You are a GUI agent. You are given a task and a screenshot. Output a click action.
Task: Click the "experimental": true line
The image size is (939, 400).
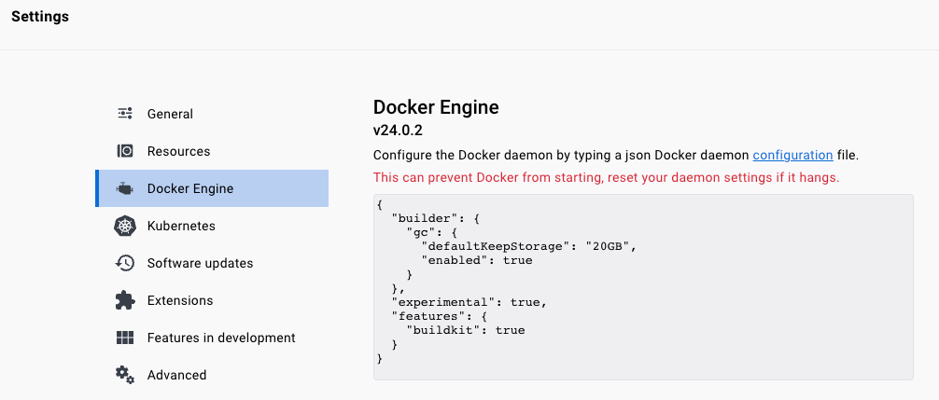point(469,302)
